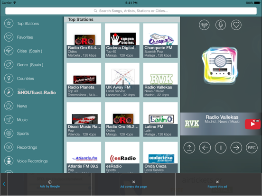Image resolution: width=262 pixels, height=196 pixels.
Task: Open Favorites menu label
Action: point(25,37)
